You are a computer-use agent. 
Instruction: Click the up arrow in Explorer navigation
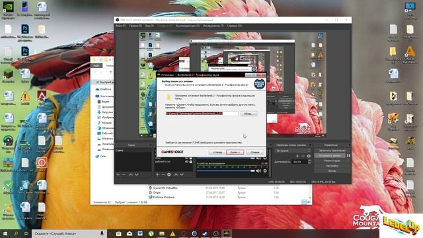110,72
